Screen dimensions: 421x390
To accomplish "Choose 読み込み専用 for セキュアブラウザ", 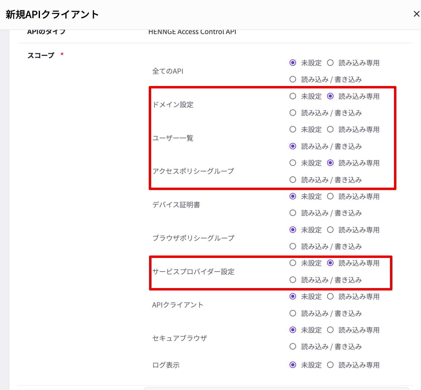I will pos(330,330).
